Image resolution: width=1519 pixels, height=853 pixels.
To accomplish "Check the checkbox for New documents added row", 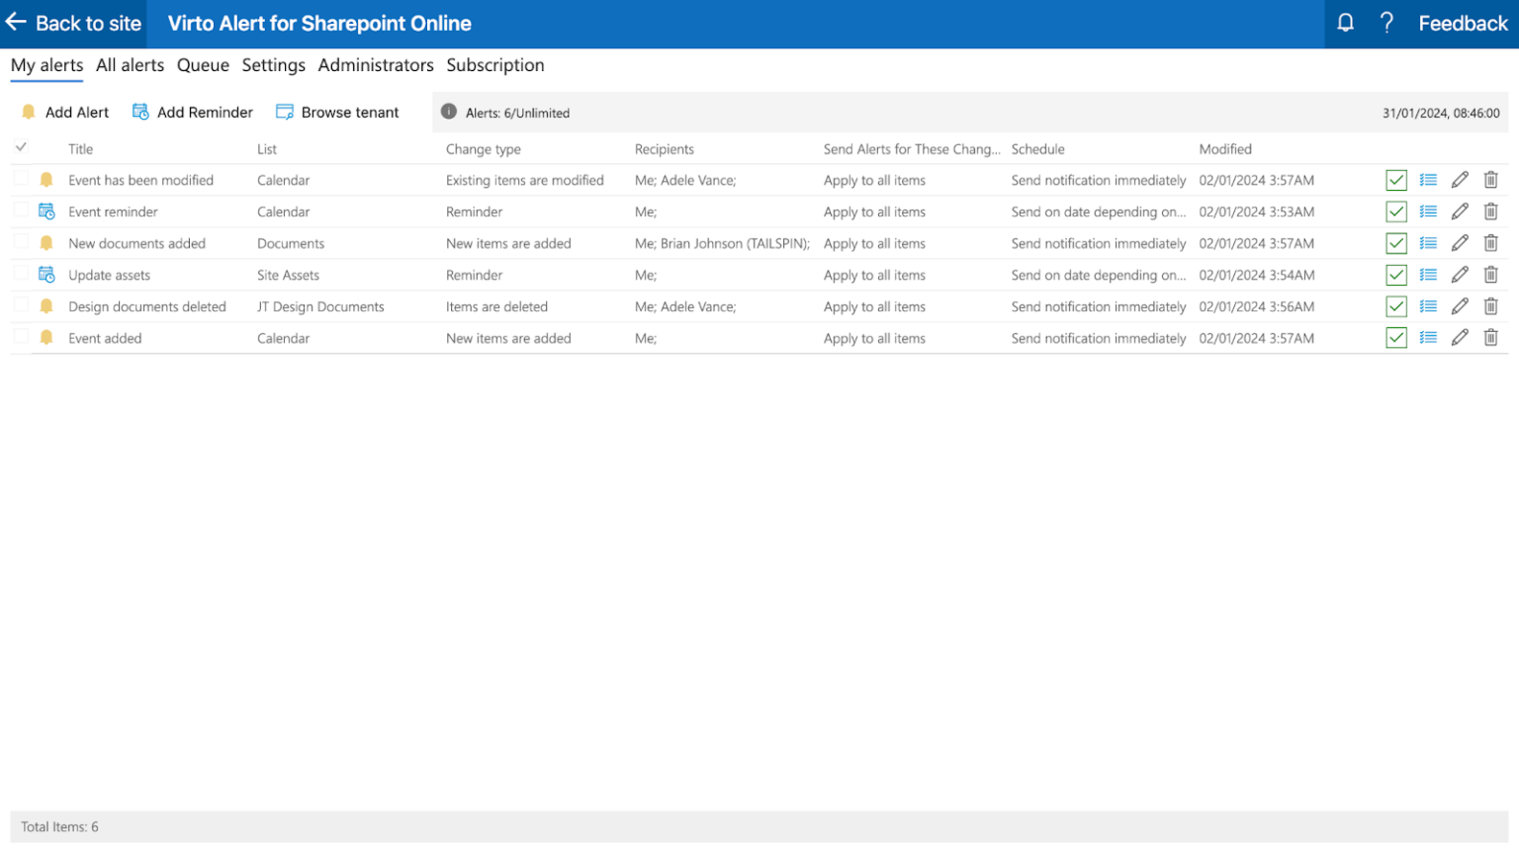I will tap(22, 243).
